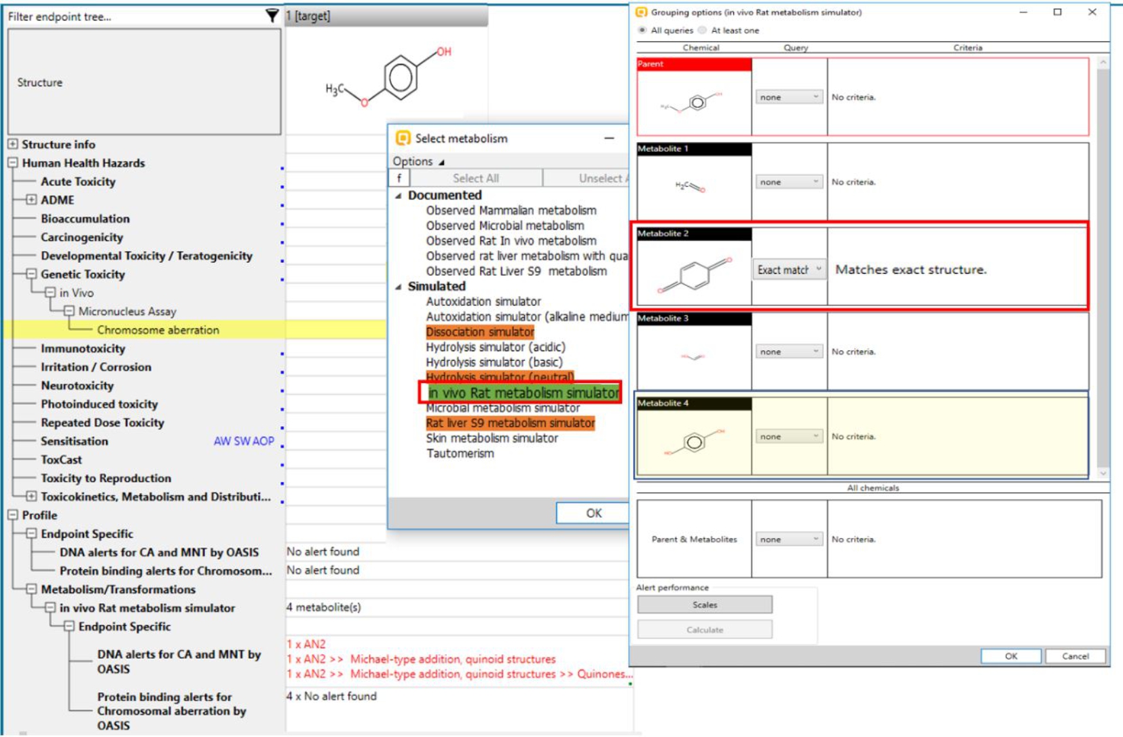Viewport: 1123px width, 737px height.
Task: Click the Select All button
Action: point(476,178)
